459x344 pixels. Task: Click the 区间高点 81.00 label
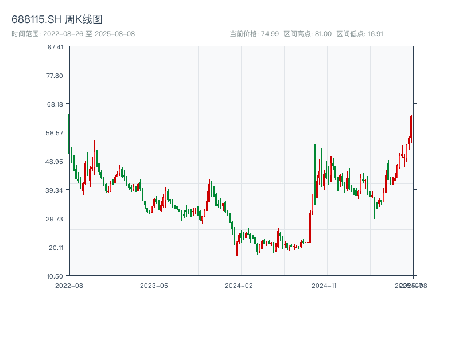(308, 34)
